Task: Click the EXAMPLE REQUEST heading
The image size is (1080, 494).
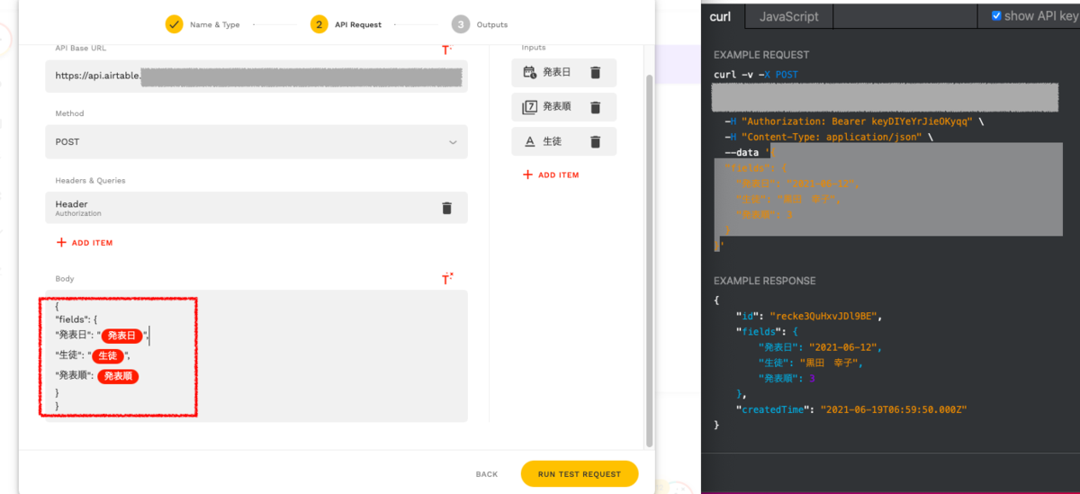Action: point(761,55)
